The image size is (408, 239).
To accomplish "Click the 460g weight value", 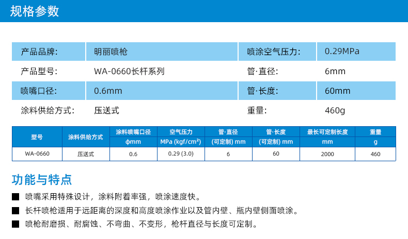I will tap(335, 111).
